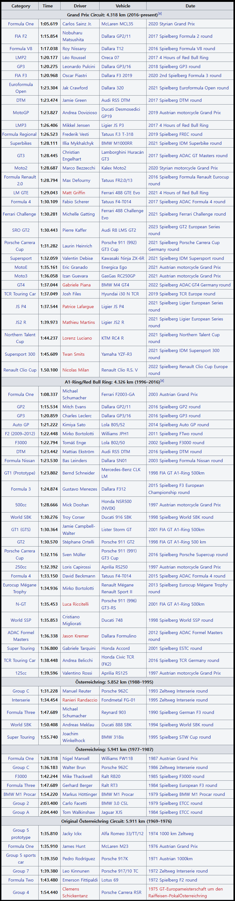
Task: Open Manuel Reuter driver link
Action: tap(77, 691)
